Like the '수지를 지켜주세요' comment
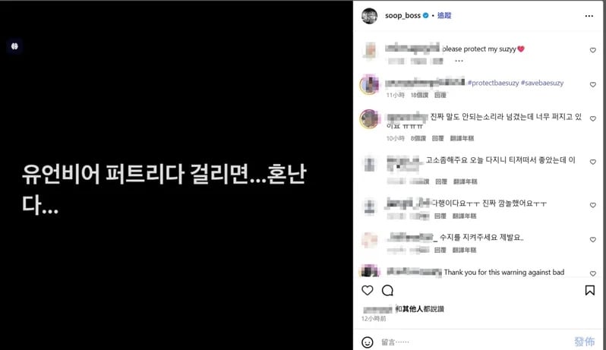606x350 pixels. [593, 239]
